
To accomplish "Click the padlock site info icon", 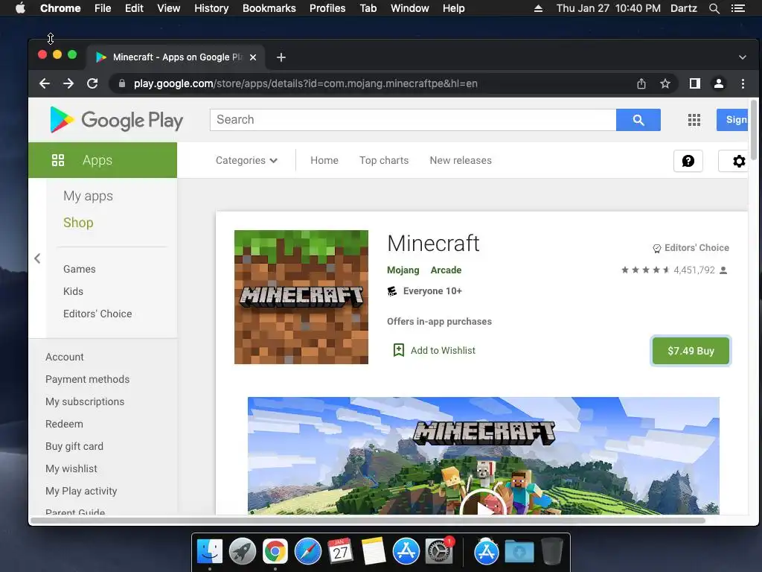I will point(122,83).
